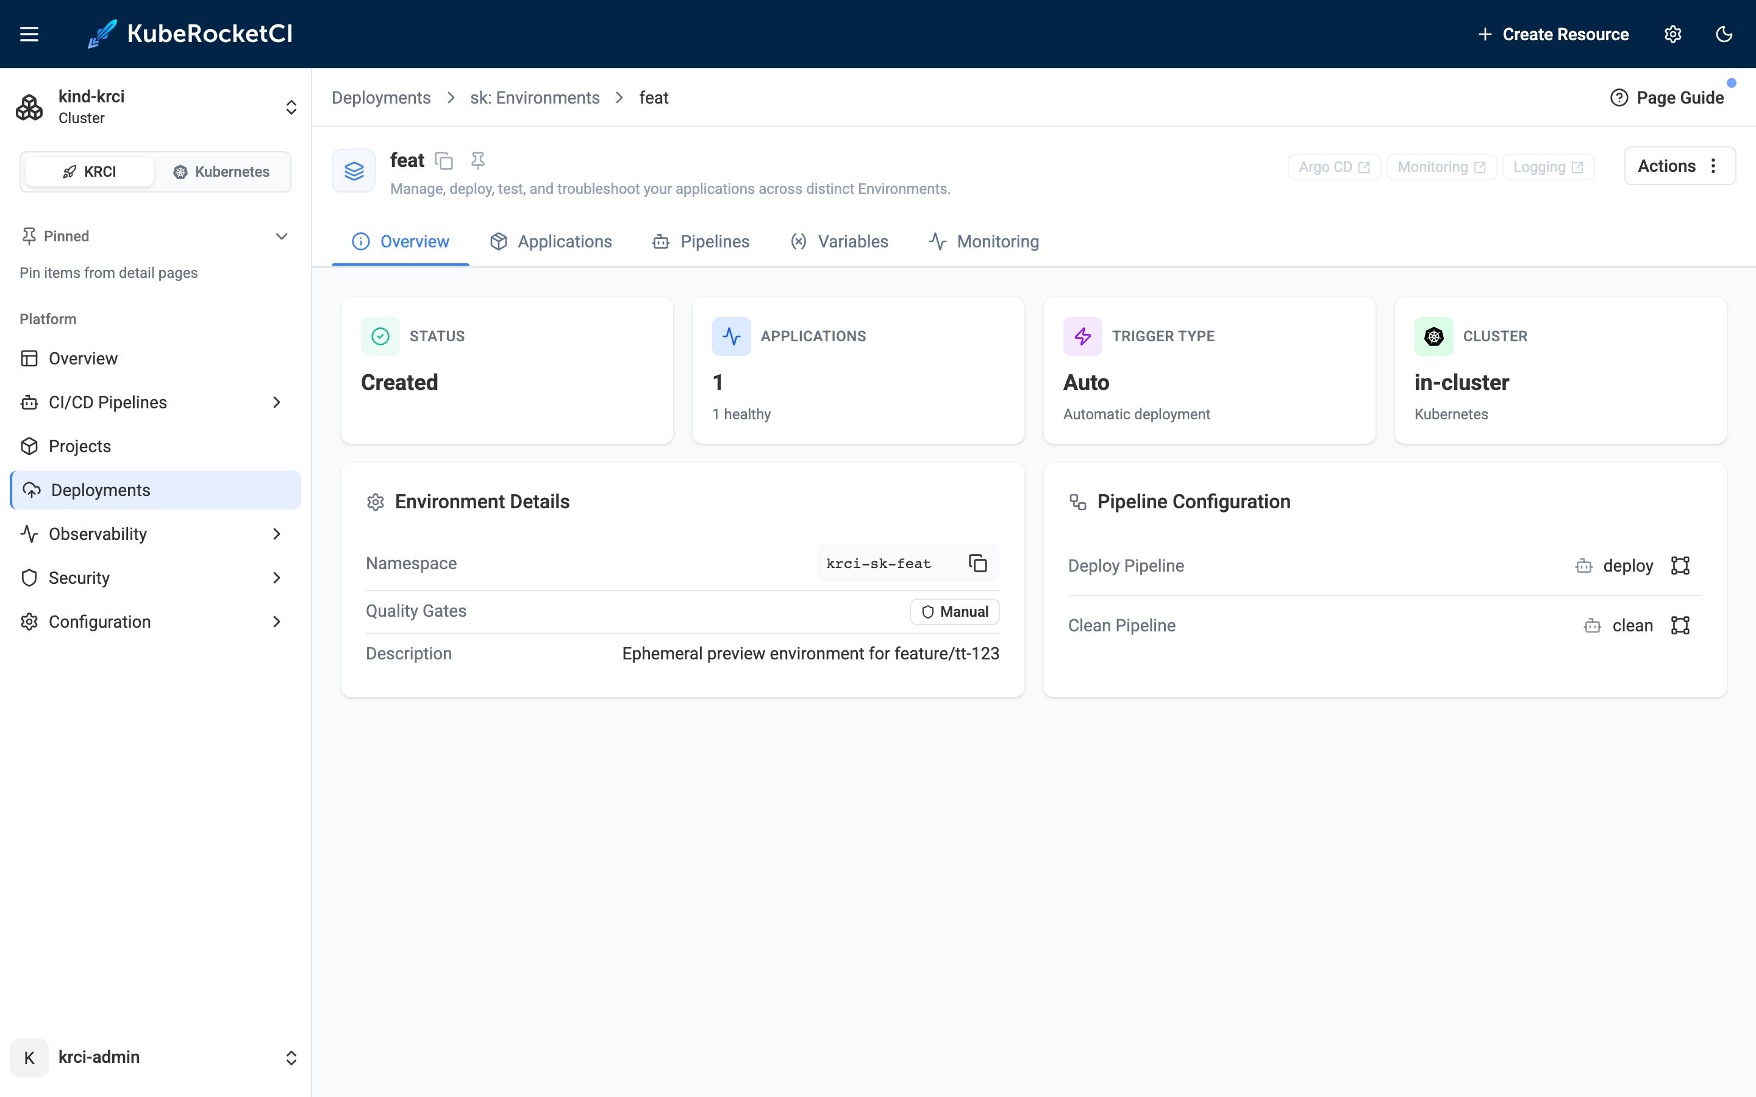View deploy pipeline diagram icon

tap(1680, 566)
